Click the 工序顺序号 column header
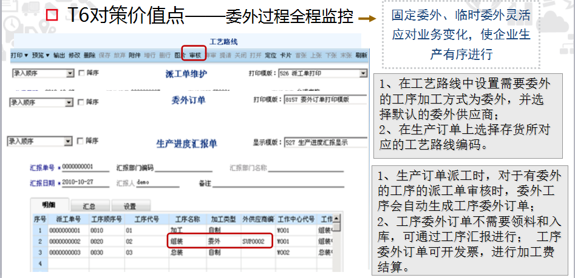Image resolution: width=575 pixels, height=278 pixels. (x=107, y=219)
